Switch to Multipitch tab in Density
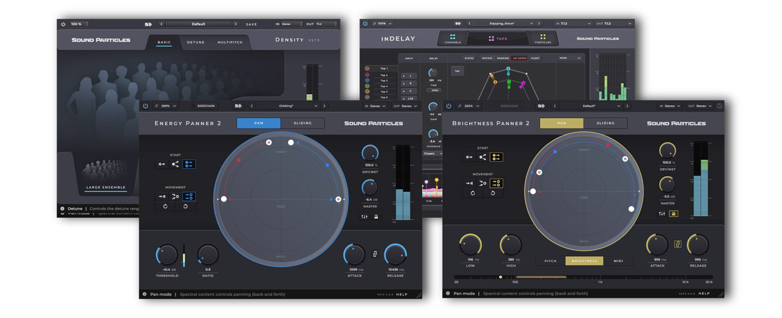Viewport: 782px width, 318px height. 230,42
